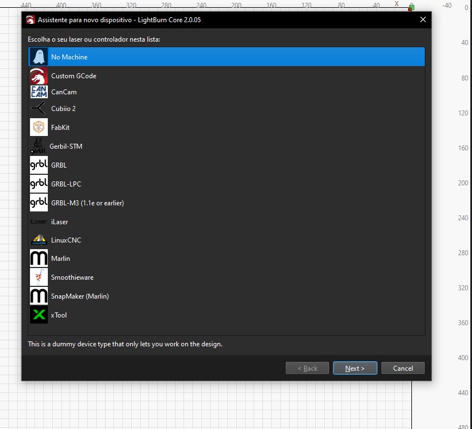The height and width of the screenshot is (429, 472).
Task: Click the Smoothieware icon
Action: 38,277
